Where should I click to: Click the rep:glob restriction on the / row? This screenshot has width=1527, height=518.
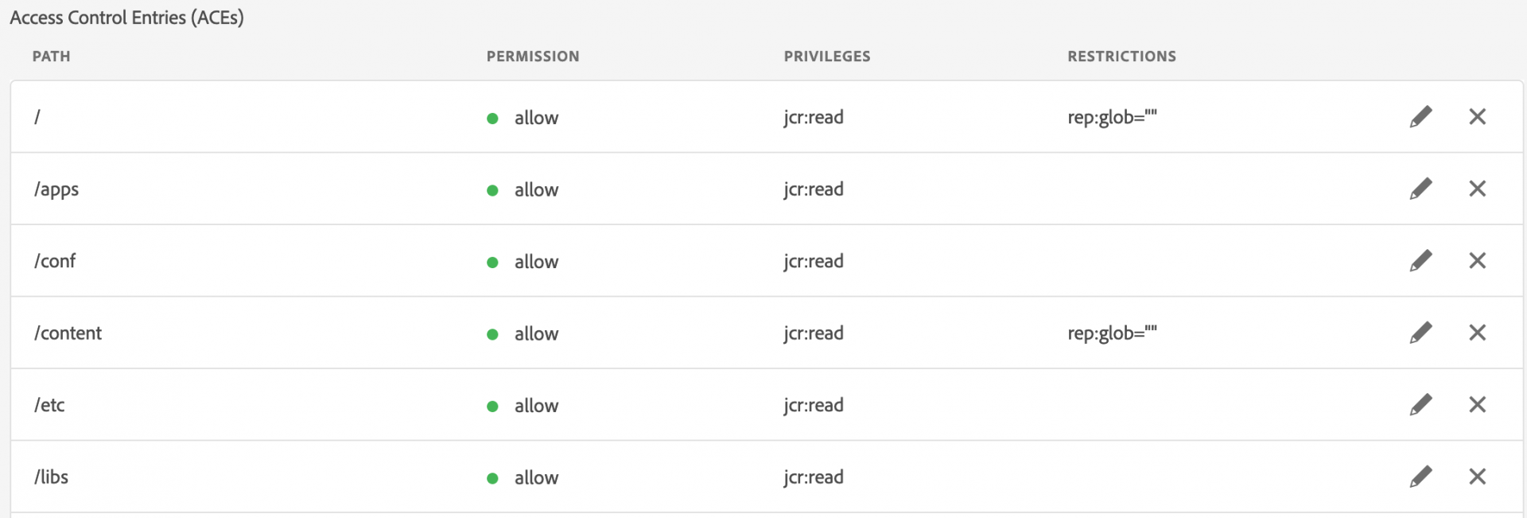1112,116
